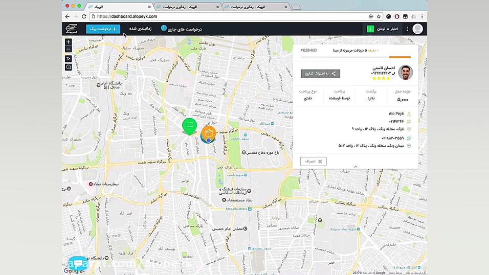
Task: Click the green flag origin marker on the map
Action: (190, 126)
